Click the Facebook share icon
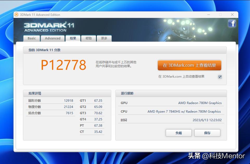This screenshot has height=164, width=250. tap(232, 23)
